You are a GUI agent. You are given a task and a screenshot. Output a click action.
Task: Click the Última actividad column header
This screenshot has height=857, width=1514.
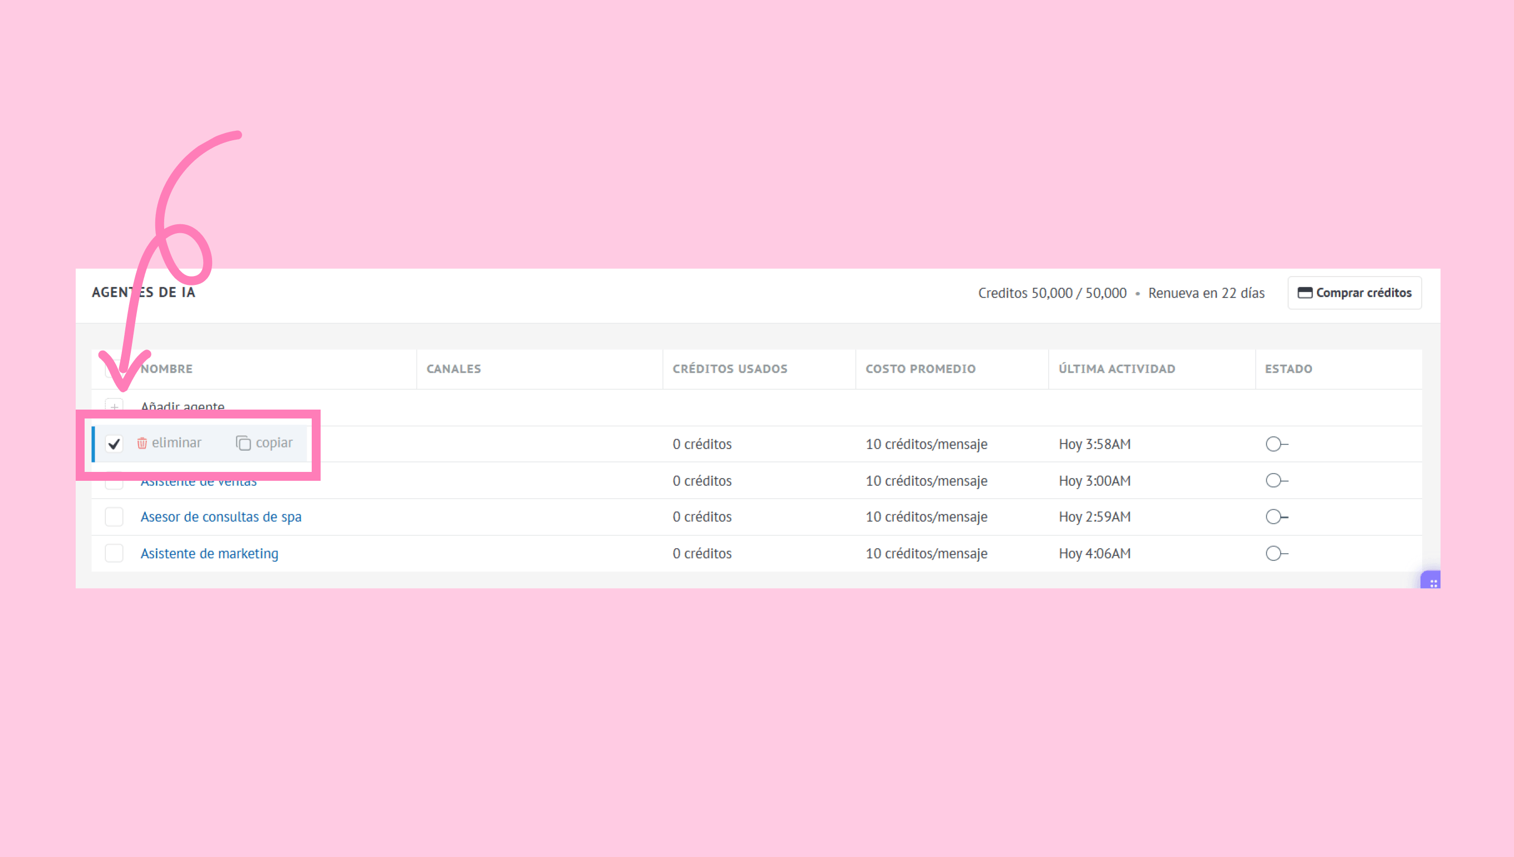pyautogui.click(x=1117, y=369)
